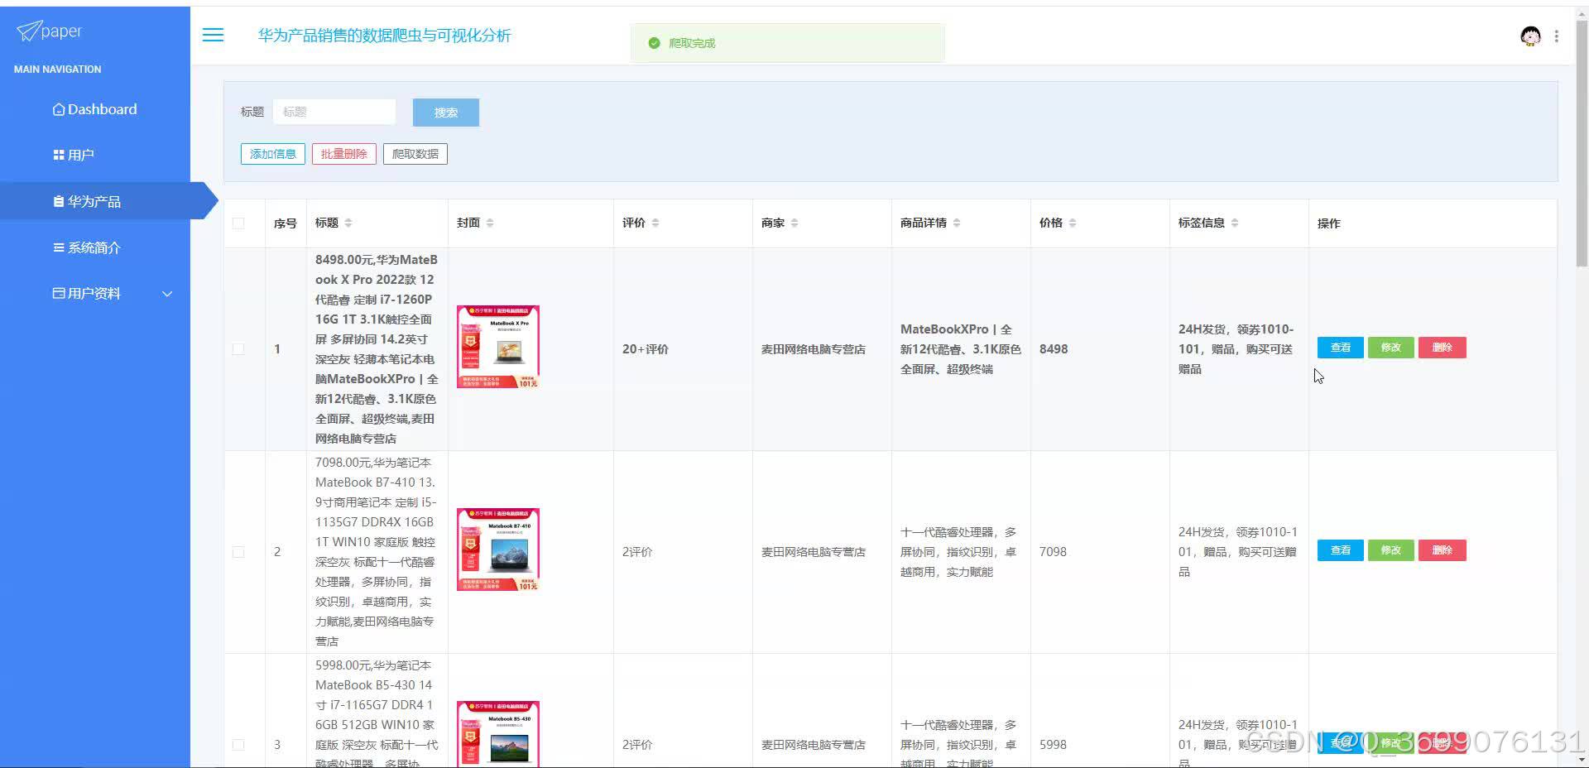Click the 添加信息 button
1589x768 pixels.
point(273,154)
